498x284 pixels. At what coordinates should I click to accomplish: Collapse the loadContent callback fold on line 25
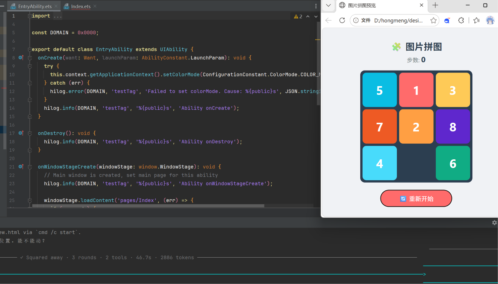point(30,201)
